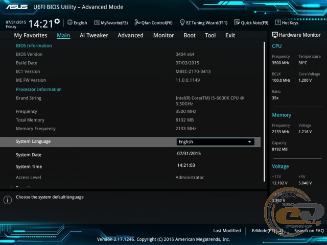
Task: Click the System Language dropdown arrow
Action: pos(249,142)
